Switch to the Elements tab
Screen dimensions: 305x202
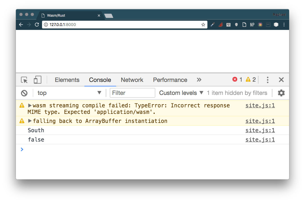[67, 80]
